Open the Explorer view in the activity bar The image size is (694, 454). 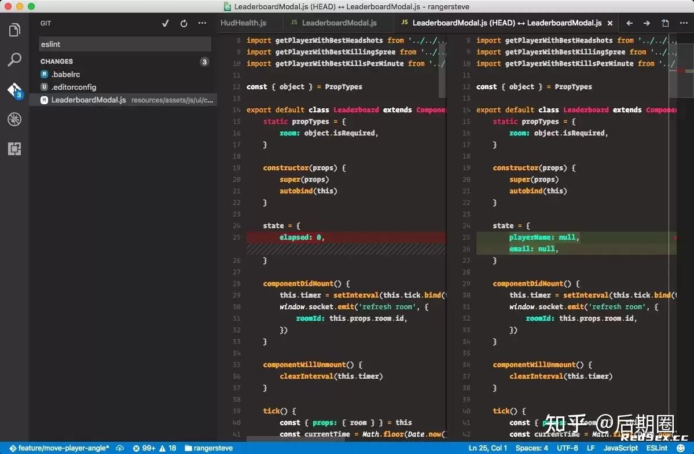(x=14, y=30)
